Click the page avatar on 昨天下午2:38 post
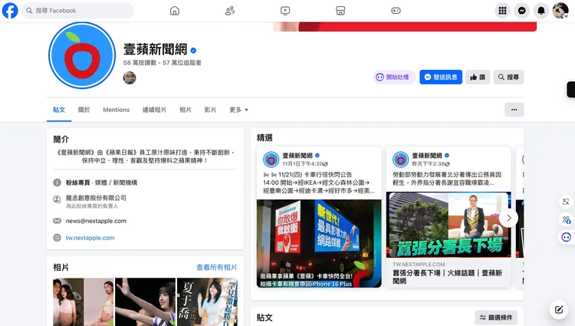Image resolution: width=575 pixels, height=326 pixels. point(400,160)
